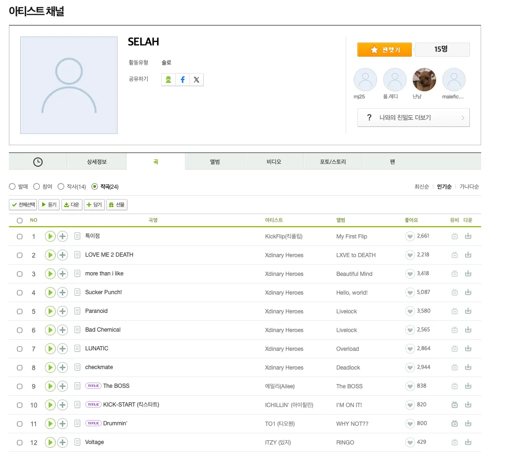Sort songs by 가나다순

(x=469, y=187)
